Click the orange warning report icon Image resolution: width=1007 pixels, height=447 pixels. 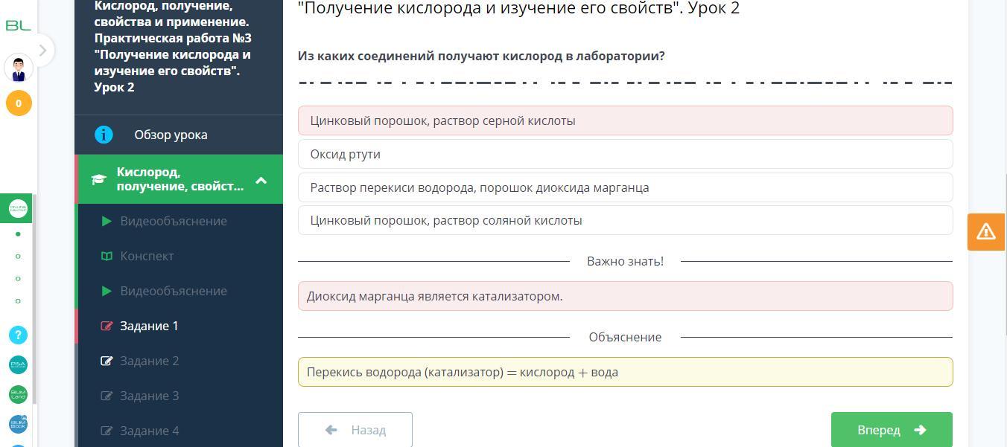point(986,231)
